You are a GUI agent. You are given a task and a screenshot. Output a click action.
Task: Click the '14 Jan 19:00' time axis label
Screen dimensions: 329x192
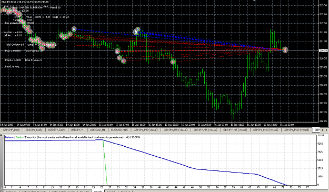pyautogui.click(x=73, y=125)
